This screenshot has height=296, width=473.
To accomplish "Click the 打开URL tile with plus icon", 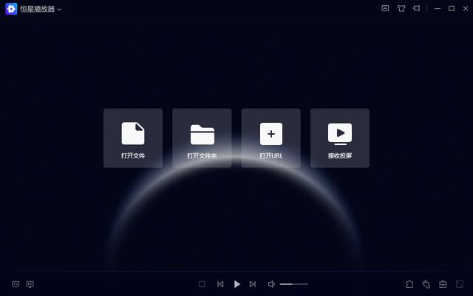I will tap(270, 138).
